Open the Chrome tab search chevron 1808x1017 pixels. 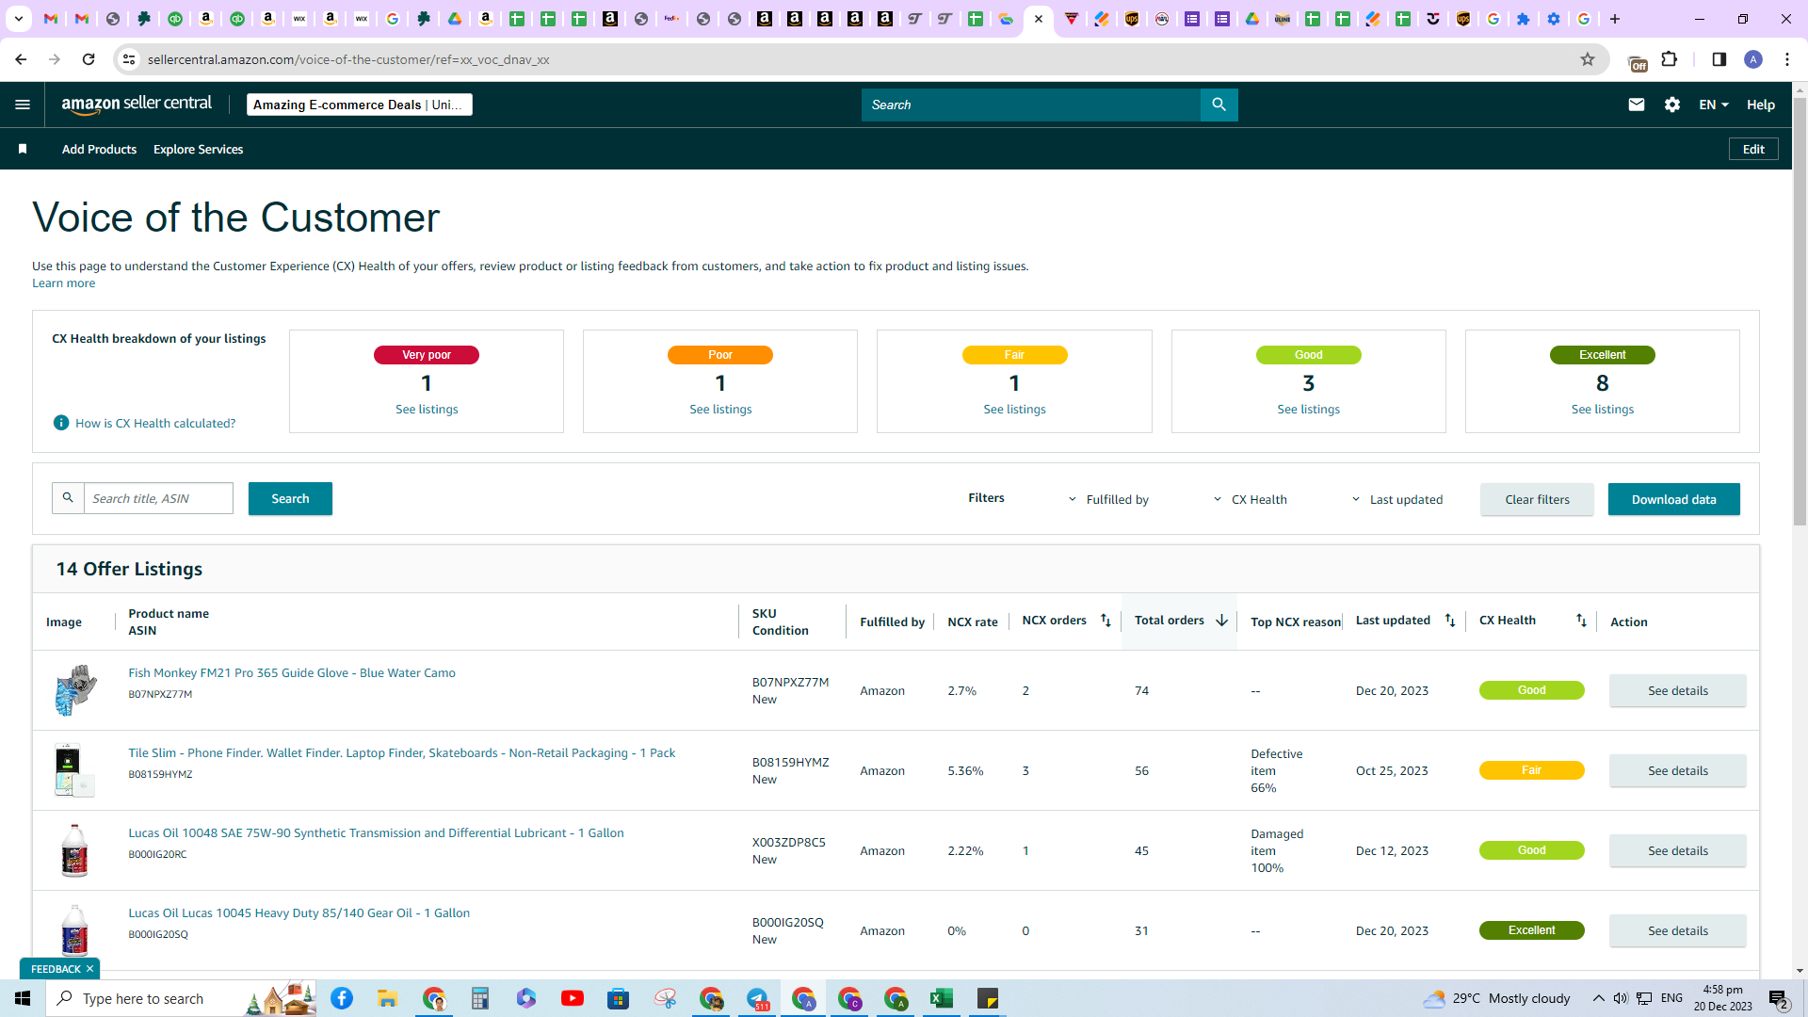(18, 19)
